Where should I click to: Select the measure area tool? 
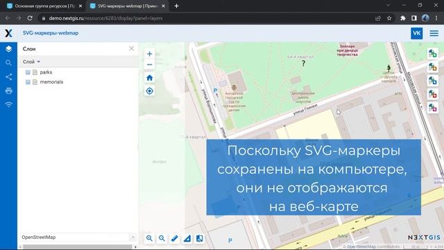coord(187,238)
